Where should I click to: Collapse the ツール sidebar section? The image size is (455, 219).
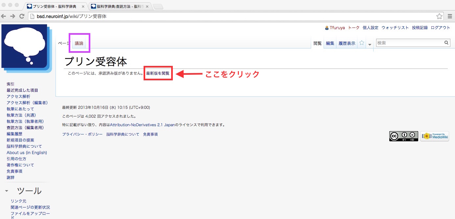pyautogui.click(x=7, y=191)
